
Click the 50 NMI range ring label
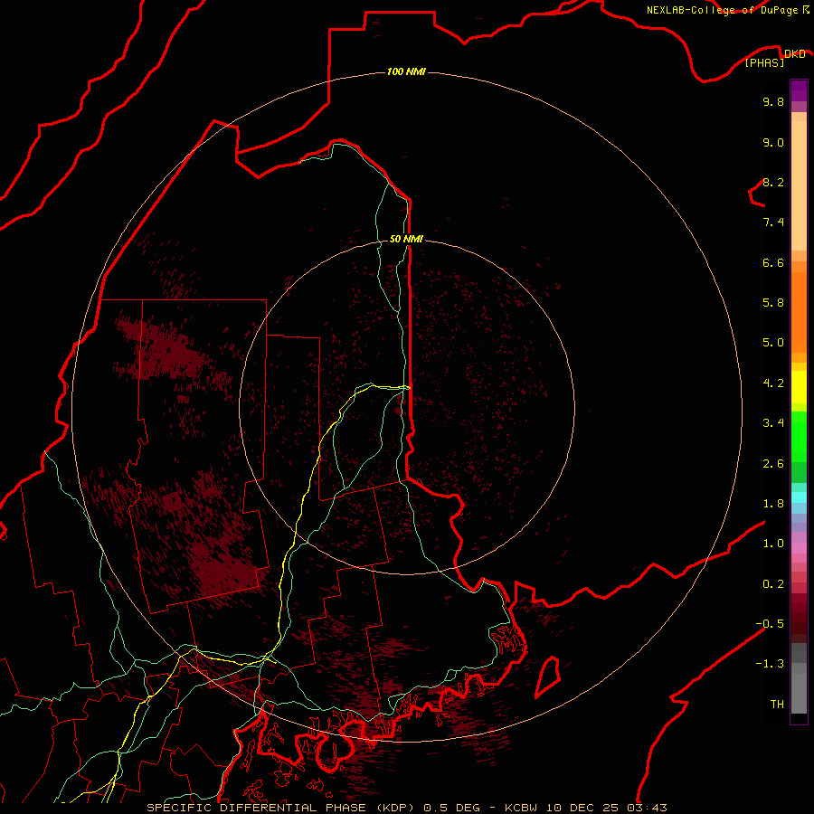406,239
